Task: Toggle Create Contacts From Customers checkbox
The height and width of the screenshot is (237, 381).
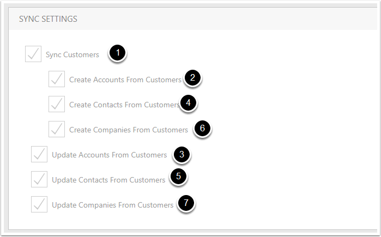Action: [57, 104]
